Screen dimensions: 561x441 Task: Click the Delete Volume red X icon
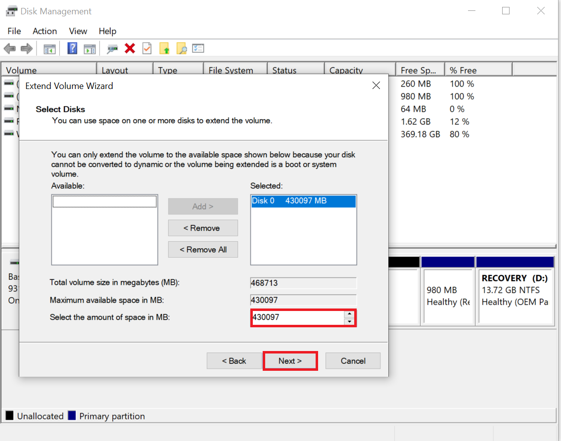point(129,48)
